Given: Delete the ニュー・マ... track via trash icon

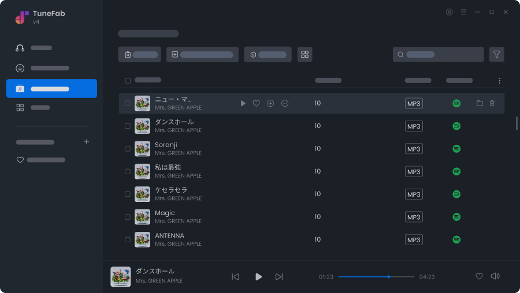Looking at the screenshot, I should 492,103.
